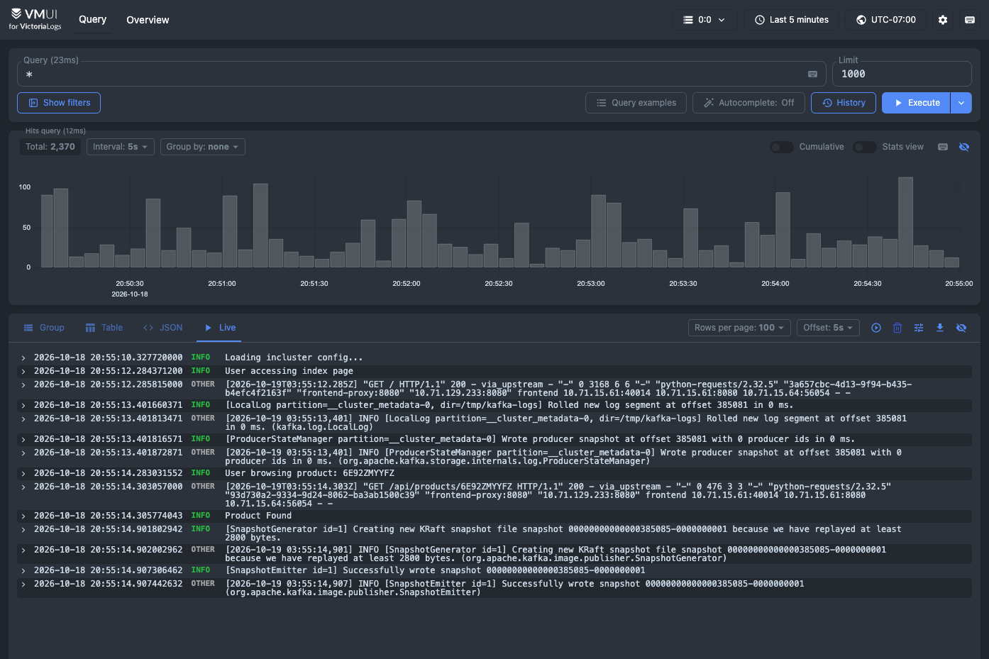Open the Overview page
The height and width of the screenshot is (659, 989).
click(148, 20)
